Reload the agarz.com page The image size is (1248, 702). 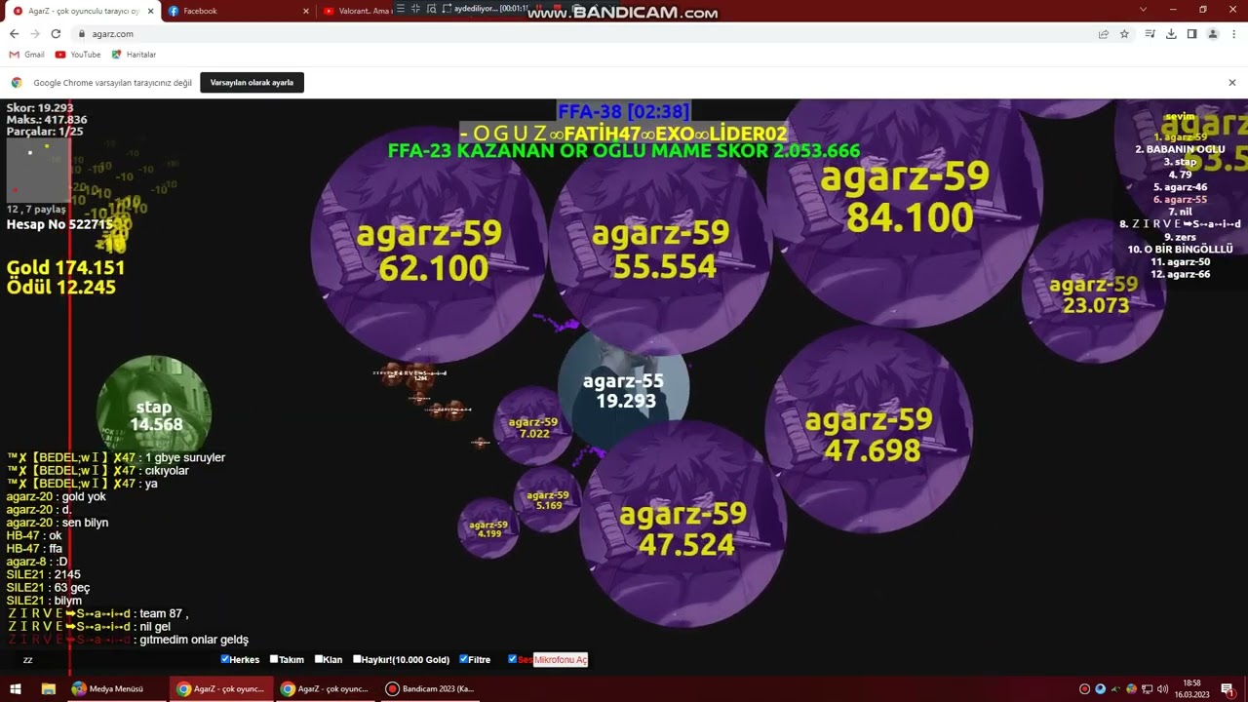(57, 33)
